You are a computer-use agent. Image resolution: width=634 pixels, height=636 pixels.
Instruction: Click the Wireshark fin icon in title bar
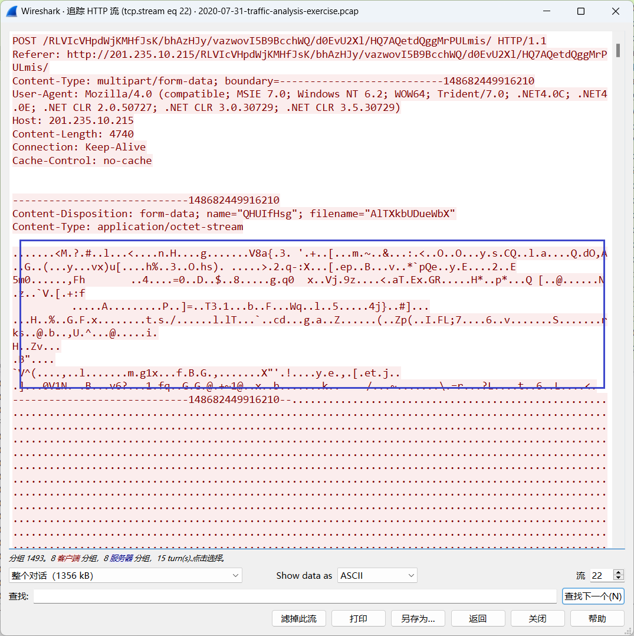(x=11, y=11)
